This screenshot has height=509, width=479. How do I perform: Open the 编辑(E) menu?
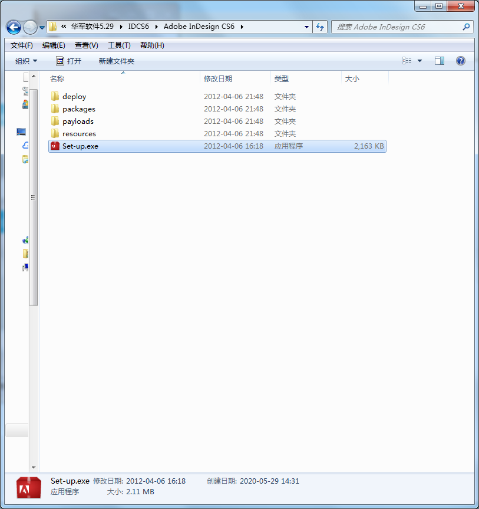[54, 45]
